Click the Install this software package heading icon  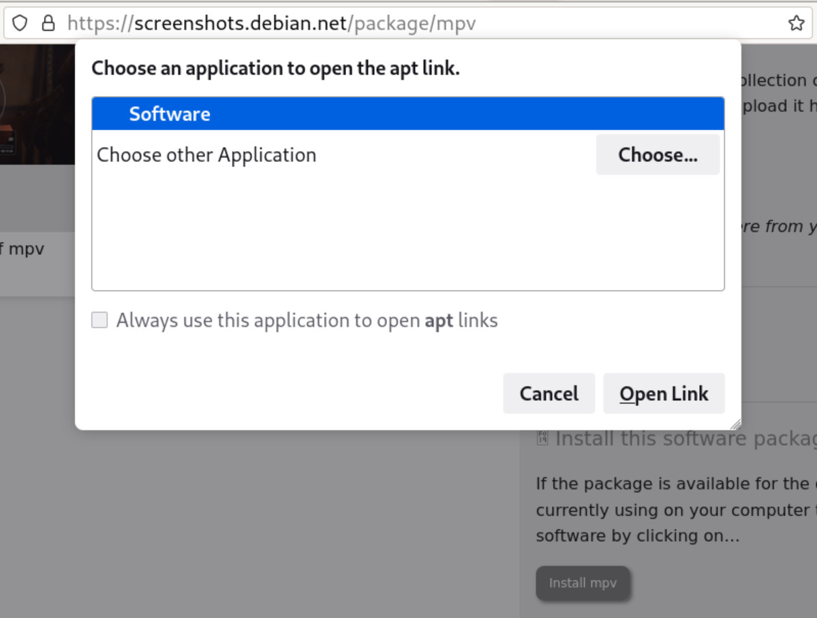pyautogui.click(x=542, y=438)
